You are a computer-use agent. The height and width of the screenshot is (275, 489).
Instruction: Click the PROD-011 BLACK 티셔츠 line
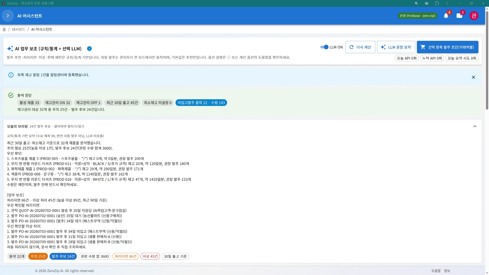click(98, 164)
